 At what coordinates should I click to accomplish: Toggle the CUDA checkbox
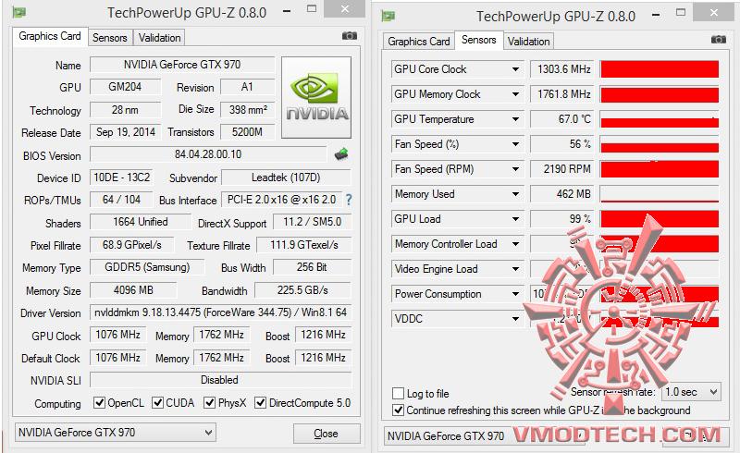click(x=157, y=402)
